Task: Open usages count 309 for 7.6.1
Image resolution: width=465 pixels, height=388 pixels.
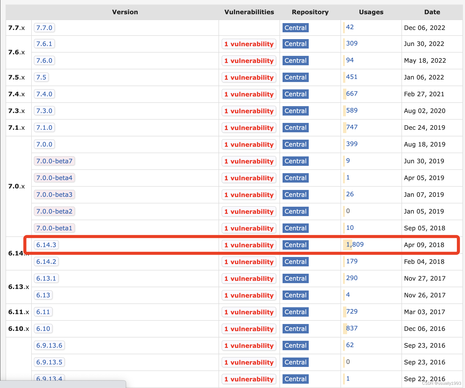Action: pos(352,43)
